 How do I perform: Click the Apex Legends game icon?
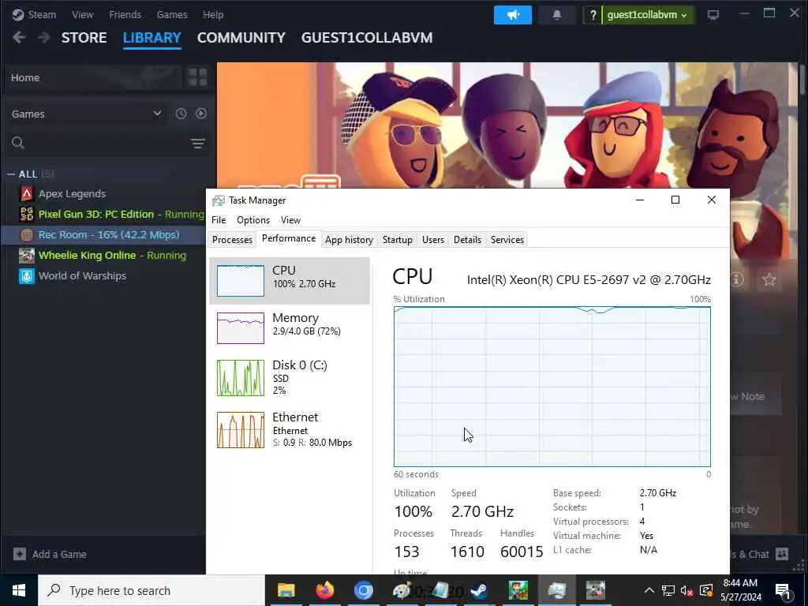click(26, 194)
